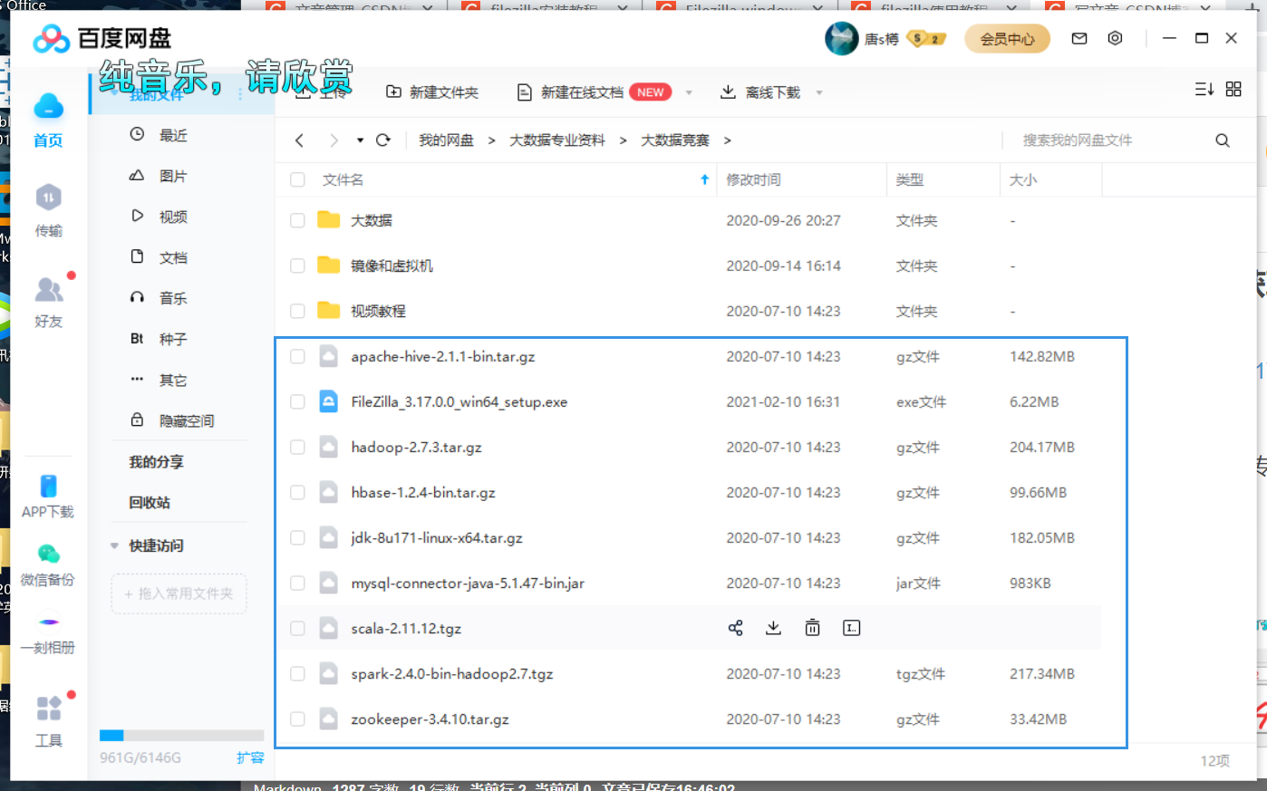Open 一刻相册 from the sidebar

click(x=48, y=636)
